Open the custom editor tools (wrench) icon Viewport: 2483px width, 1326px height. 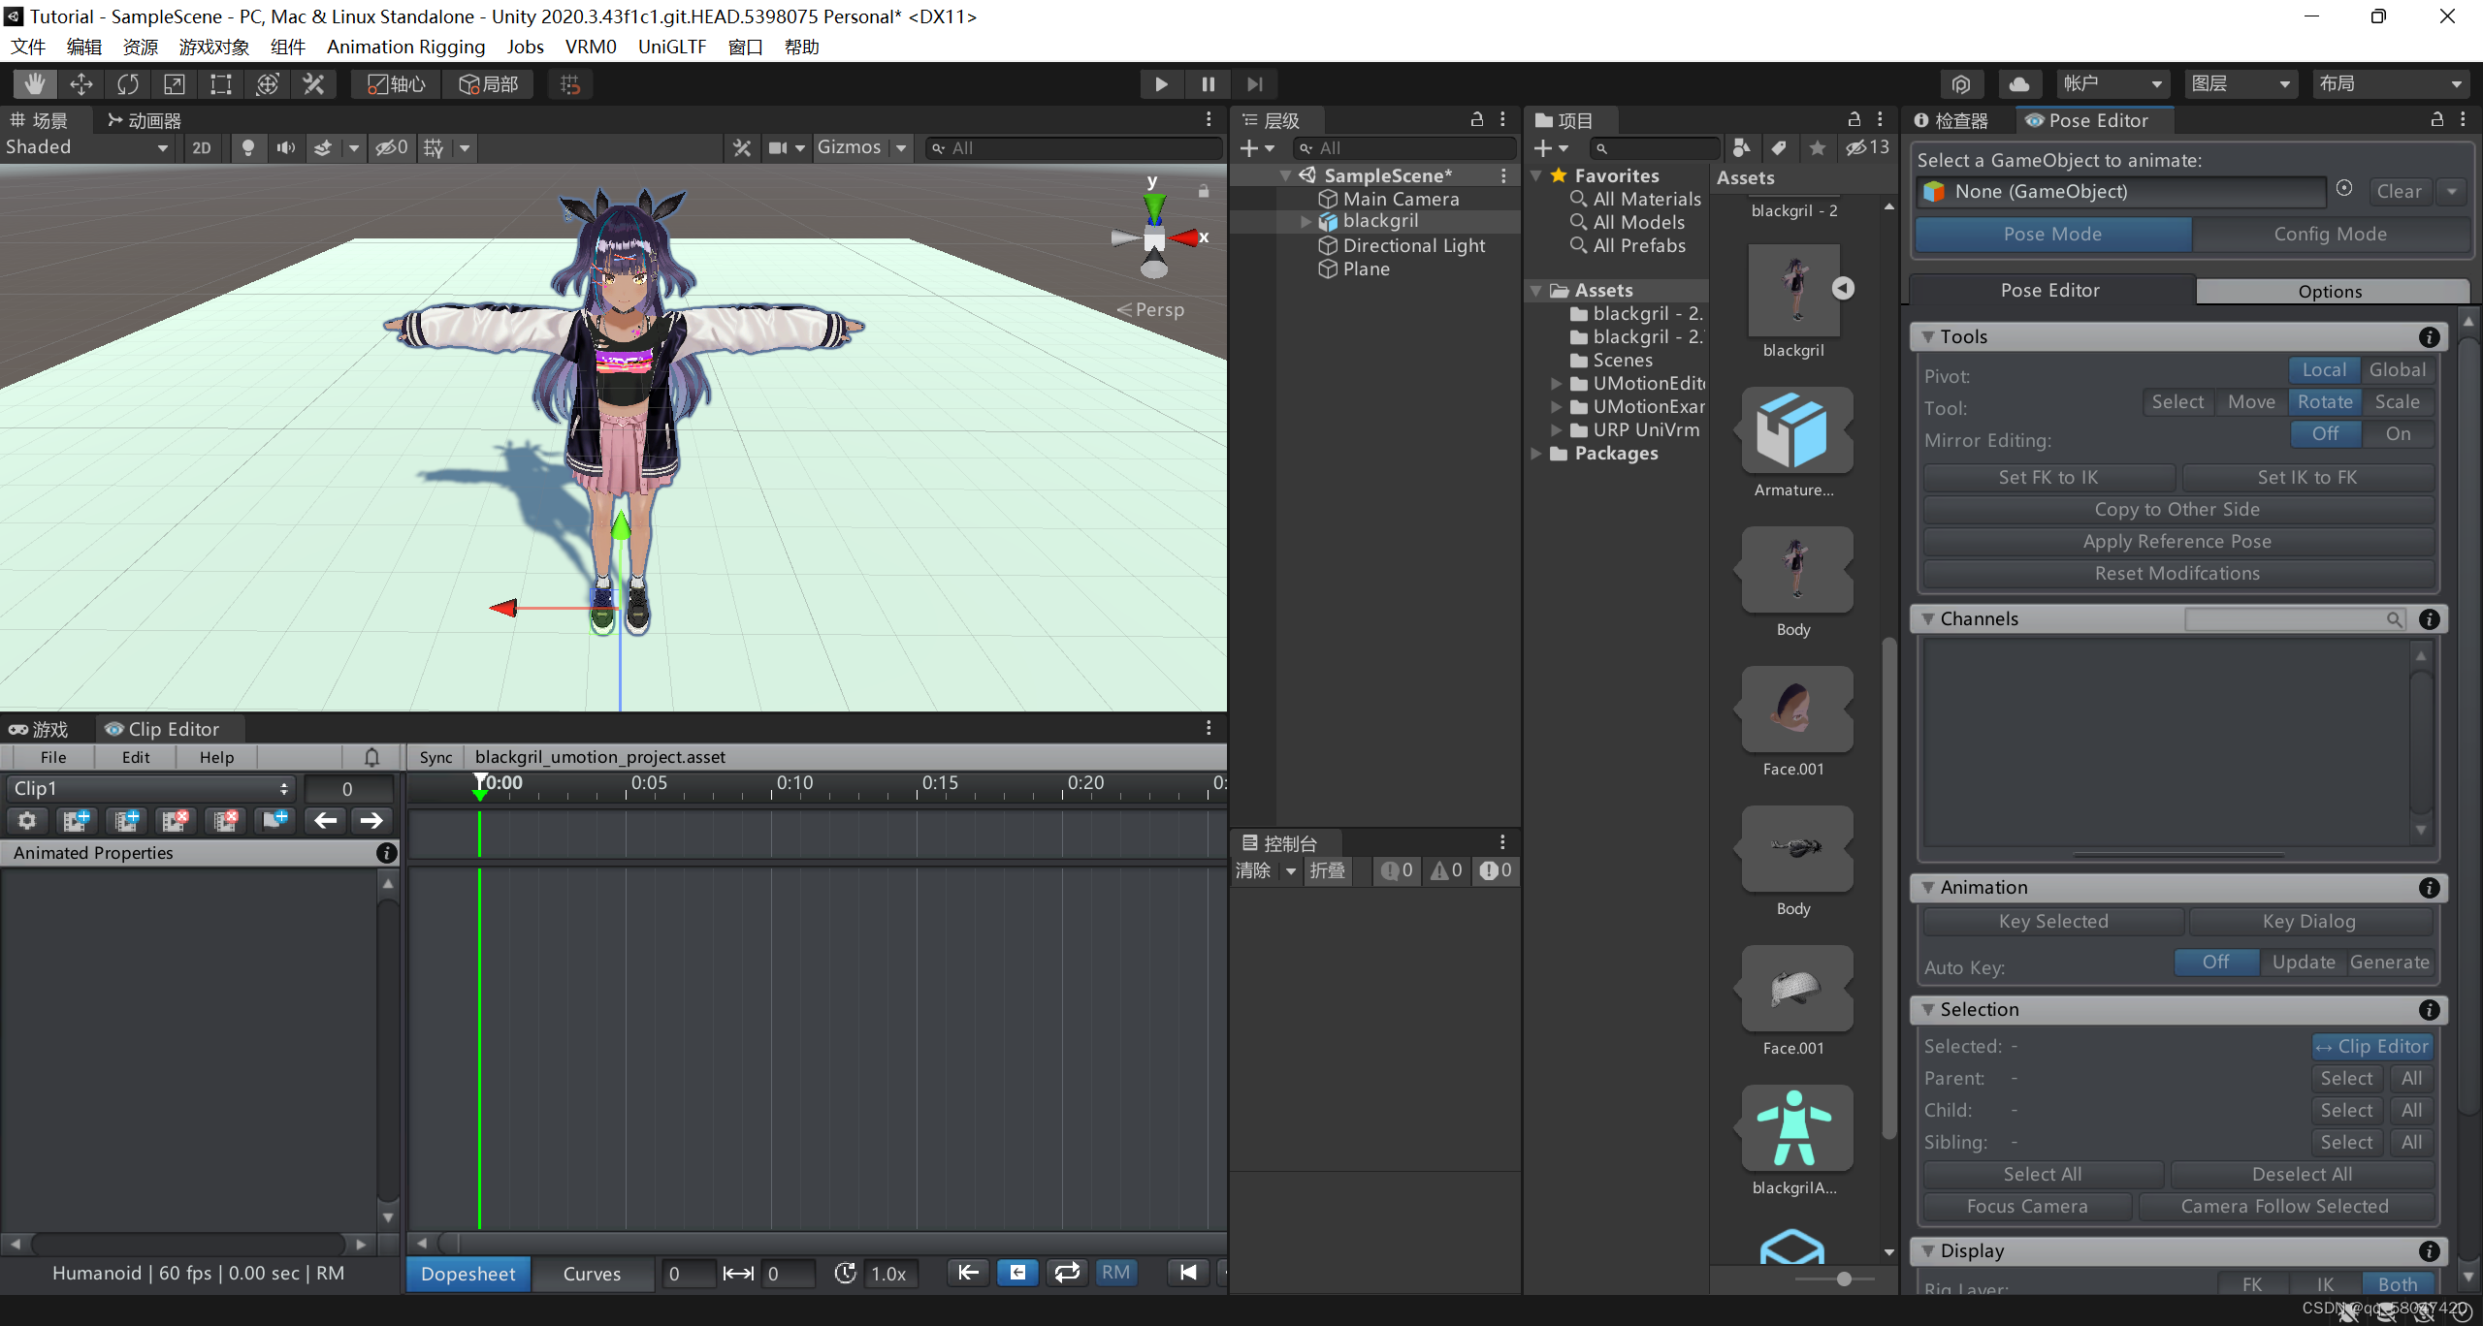pyautogui.click(x=312, y=84)
